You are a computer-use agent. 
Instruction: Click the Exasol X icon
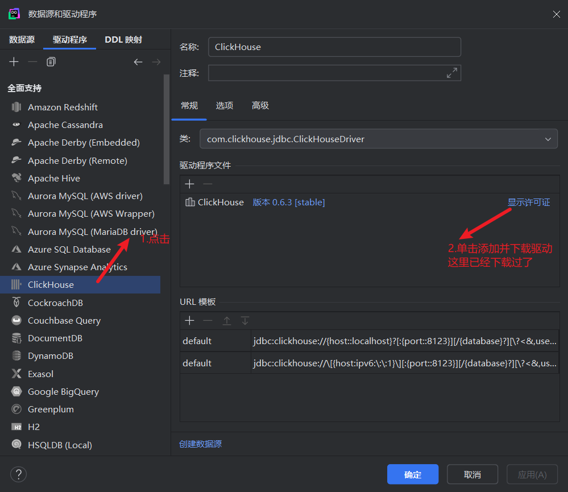[x=16, y=374]
